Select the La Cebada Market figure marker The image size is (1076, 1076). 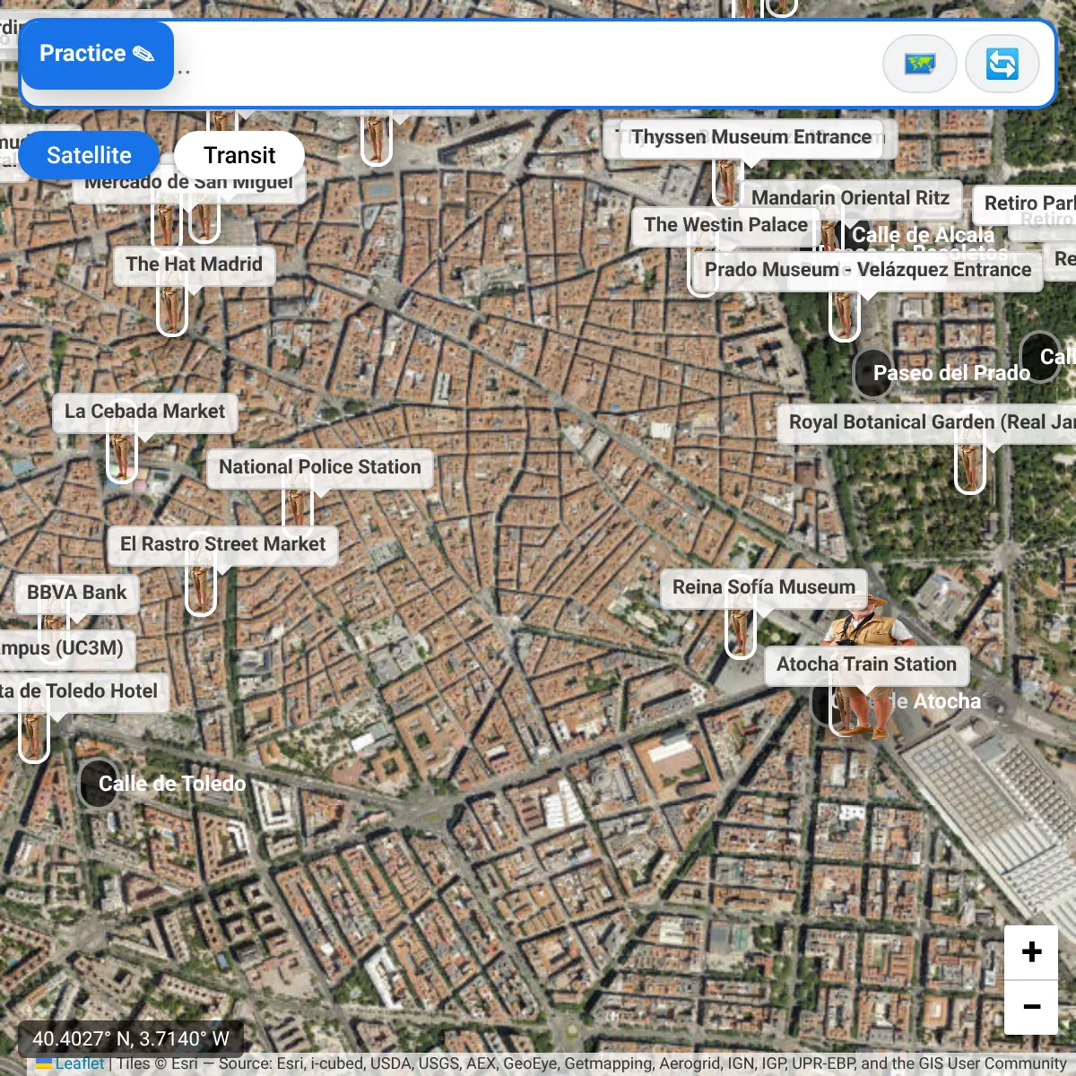pos(121,453)
